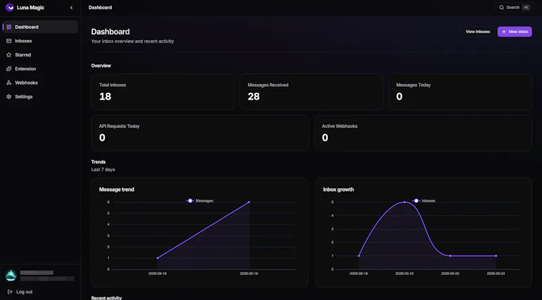Click the Luna Magic logo icon
542x300 pixels.
point(9,7)
